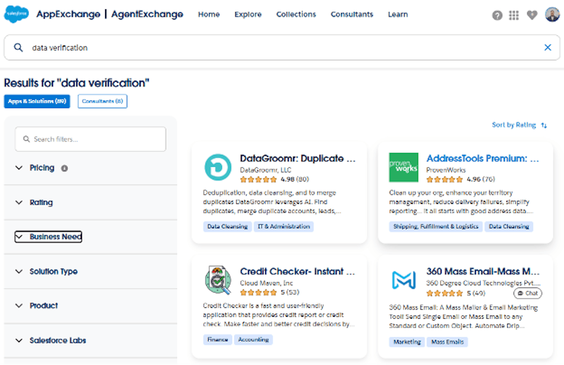Click the search filters magnifier icon
Screen dimensions: 564x365
tap(26, 139)
